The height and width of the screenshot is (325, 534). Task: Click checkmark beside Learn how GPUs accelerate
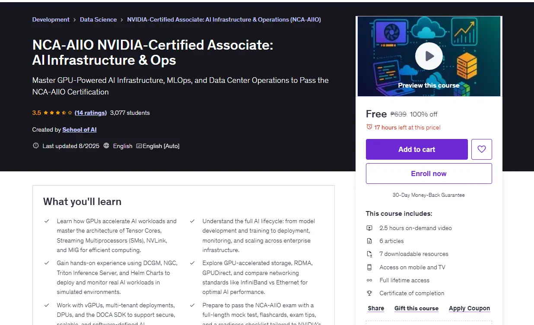tap(47, 221)
